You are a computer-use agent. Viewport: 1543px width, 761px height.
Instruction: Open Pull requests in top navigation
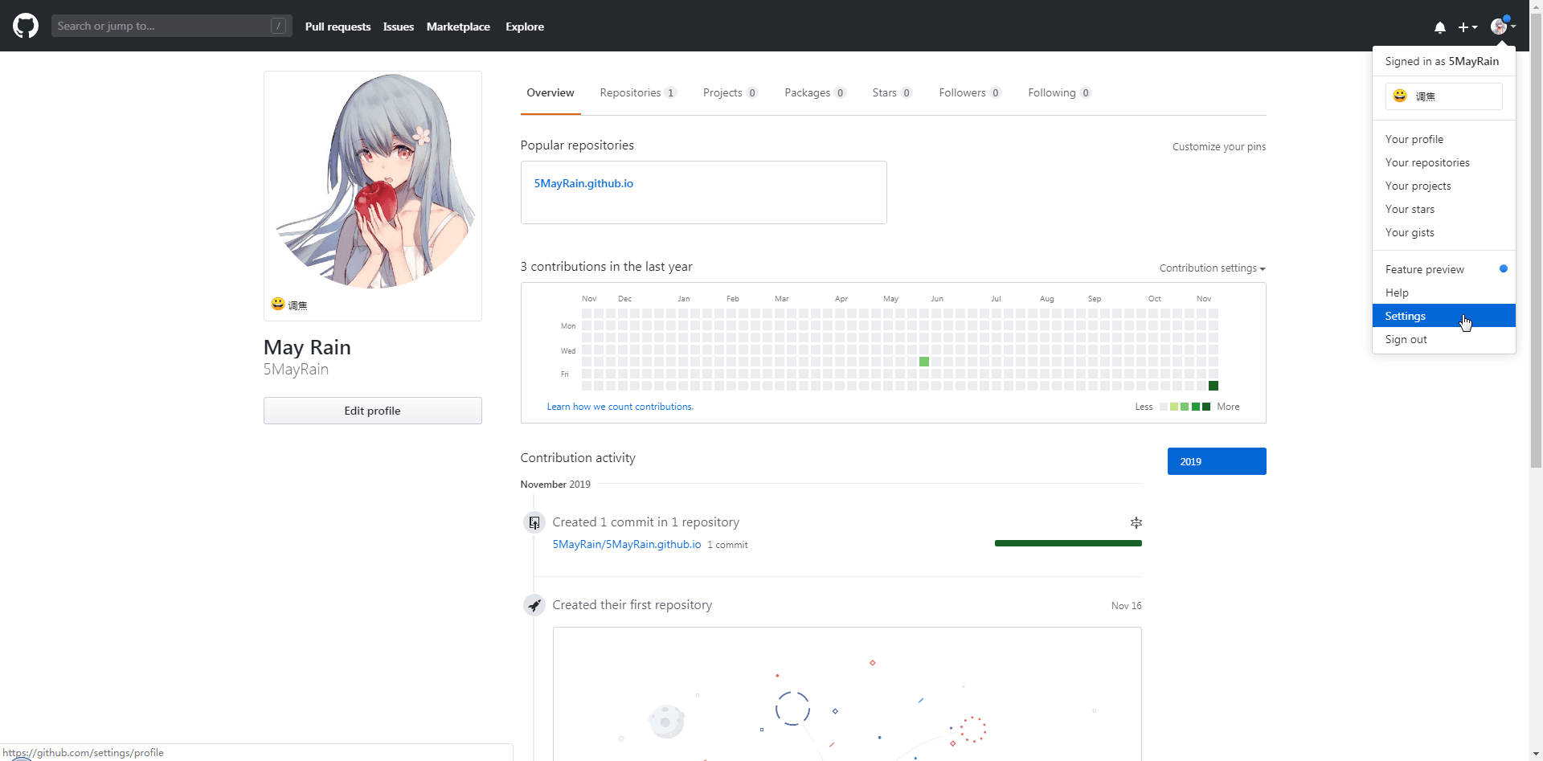coord(338,27)
